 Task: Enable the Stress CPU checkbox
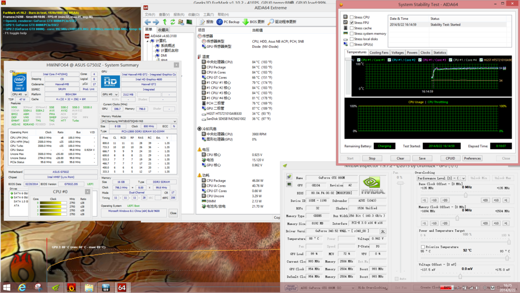[352, 17]
